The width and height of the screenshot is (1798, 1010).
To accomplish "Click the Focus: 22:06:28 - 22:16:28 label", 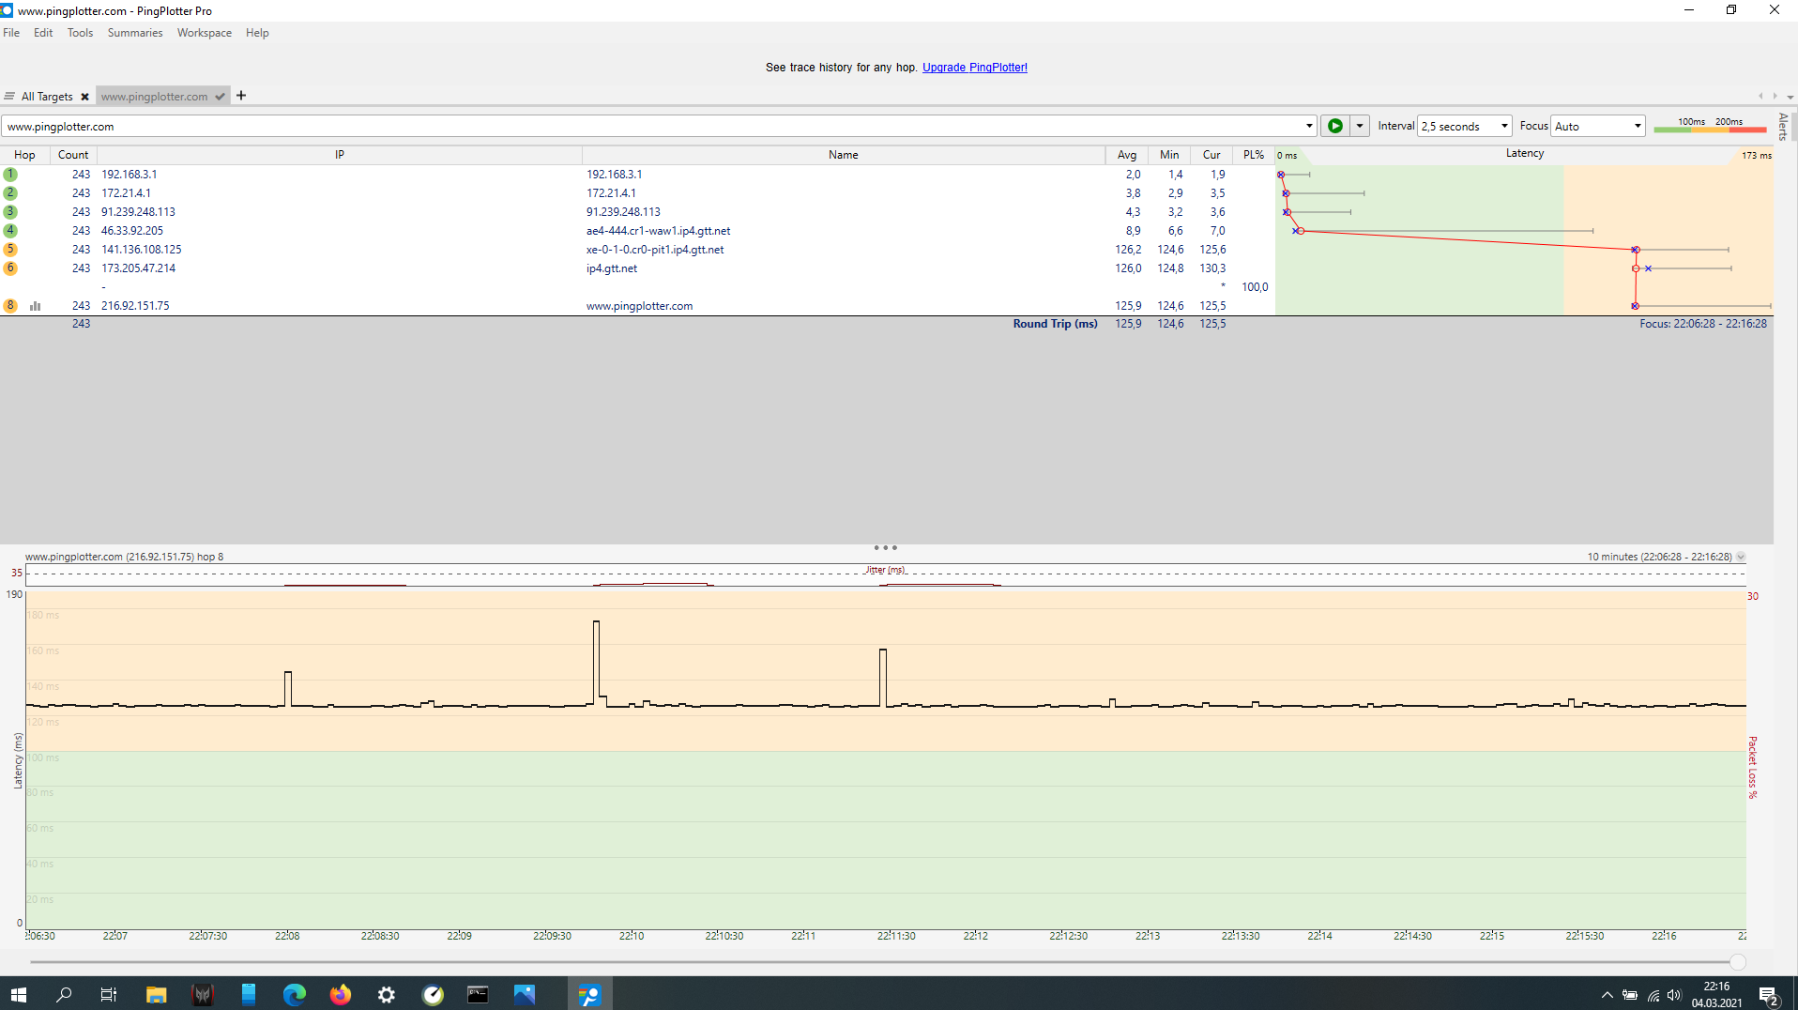I will [1703, 324].
